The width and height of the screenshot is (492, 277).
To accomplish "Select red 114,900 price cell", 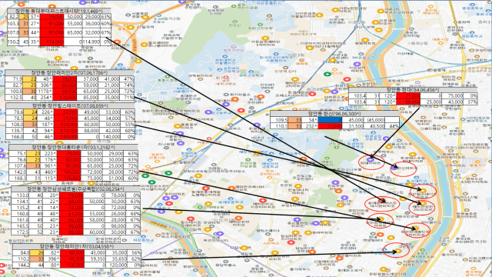I will tap(52, 42).
